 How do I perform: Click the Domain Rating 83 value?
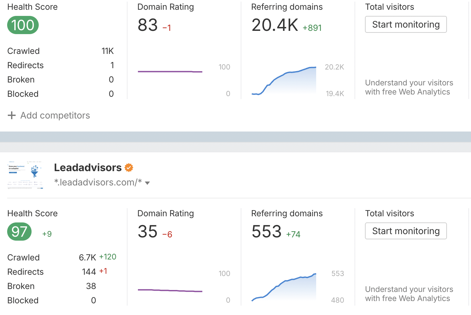148,25
